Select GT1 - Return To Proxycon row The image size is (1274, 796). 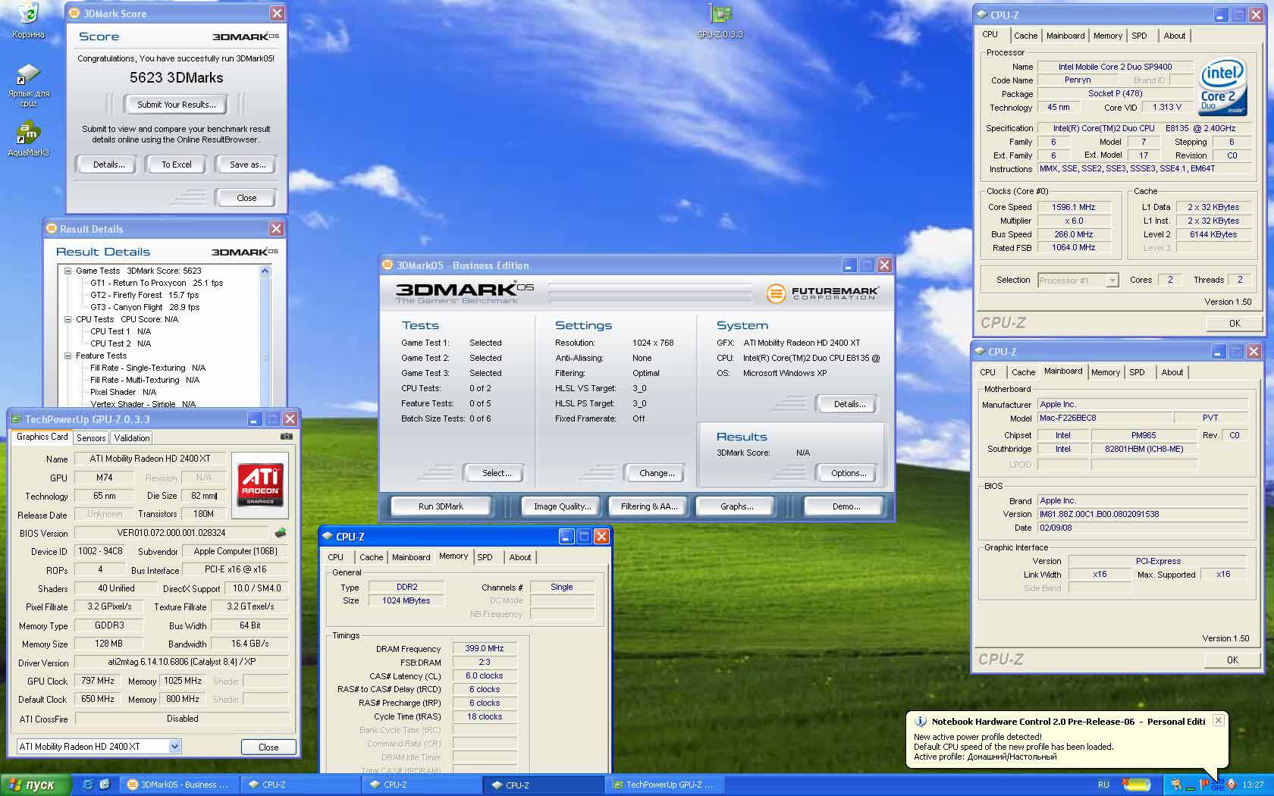156,283
